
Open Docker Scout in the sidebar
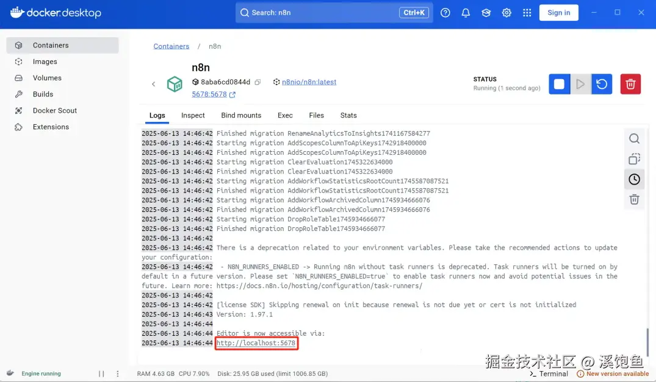(x=62, y=110)
